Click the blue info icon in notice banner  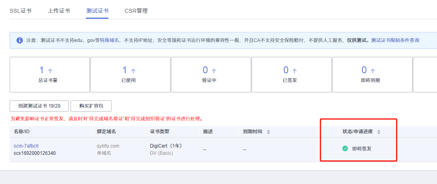[20, 40]
